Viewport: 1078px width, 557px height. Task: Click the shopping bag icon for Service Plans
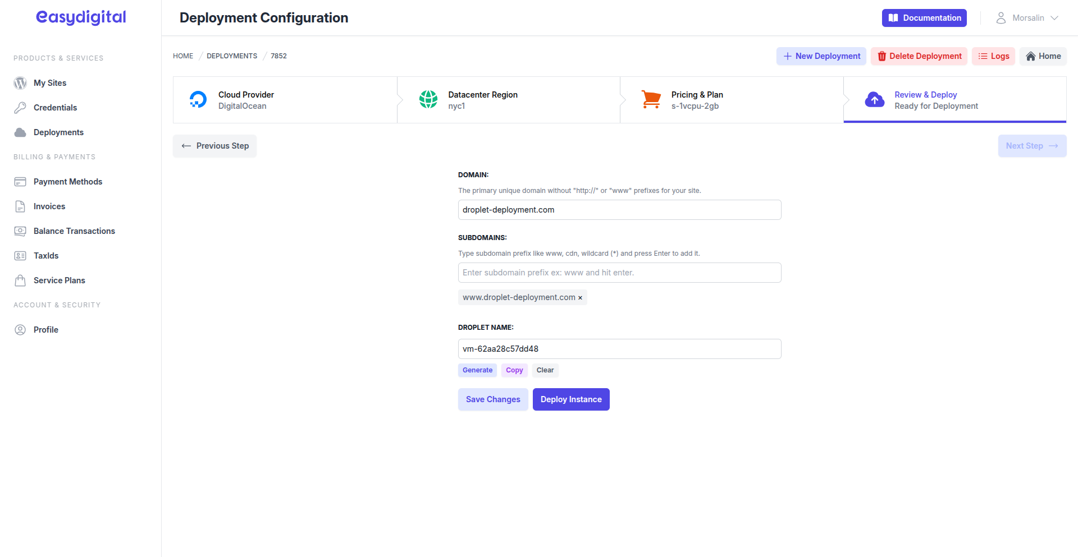pyautogui.click(x=20, y=280)
